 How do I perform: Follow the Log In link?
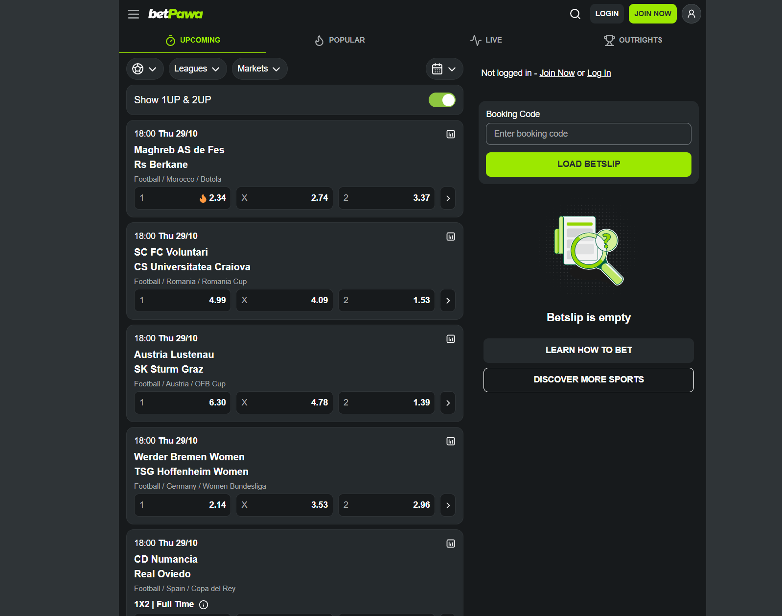coord(599,73)
